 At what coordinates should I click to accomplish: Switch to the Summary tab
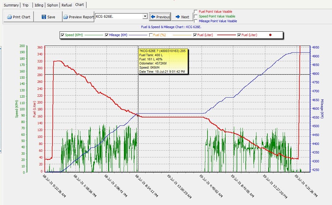(11, 5)
